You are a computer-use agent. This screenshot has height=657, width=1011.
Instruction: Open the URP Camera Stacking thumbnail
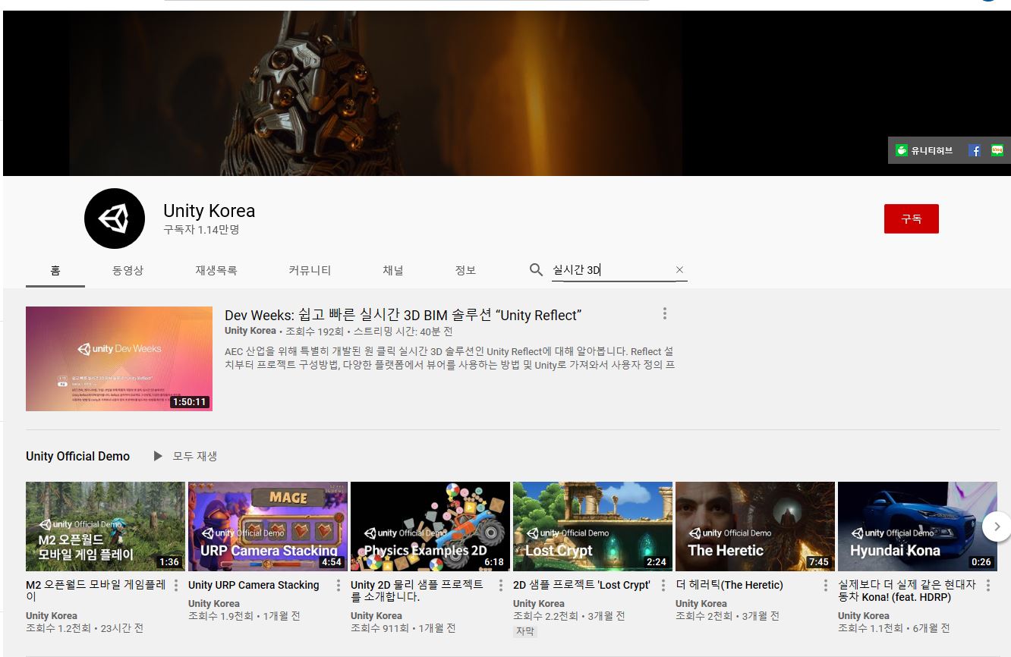(x=268, y=527)
